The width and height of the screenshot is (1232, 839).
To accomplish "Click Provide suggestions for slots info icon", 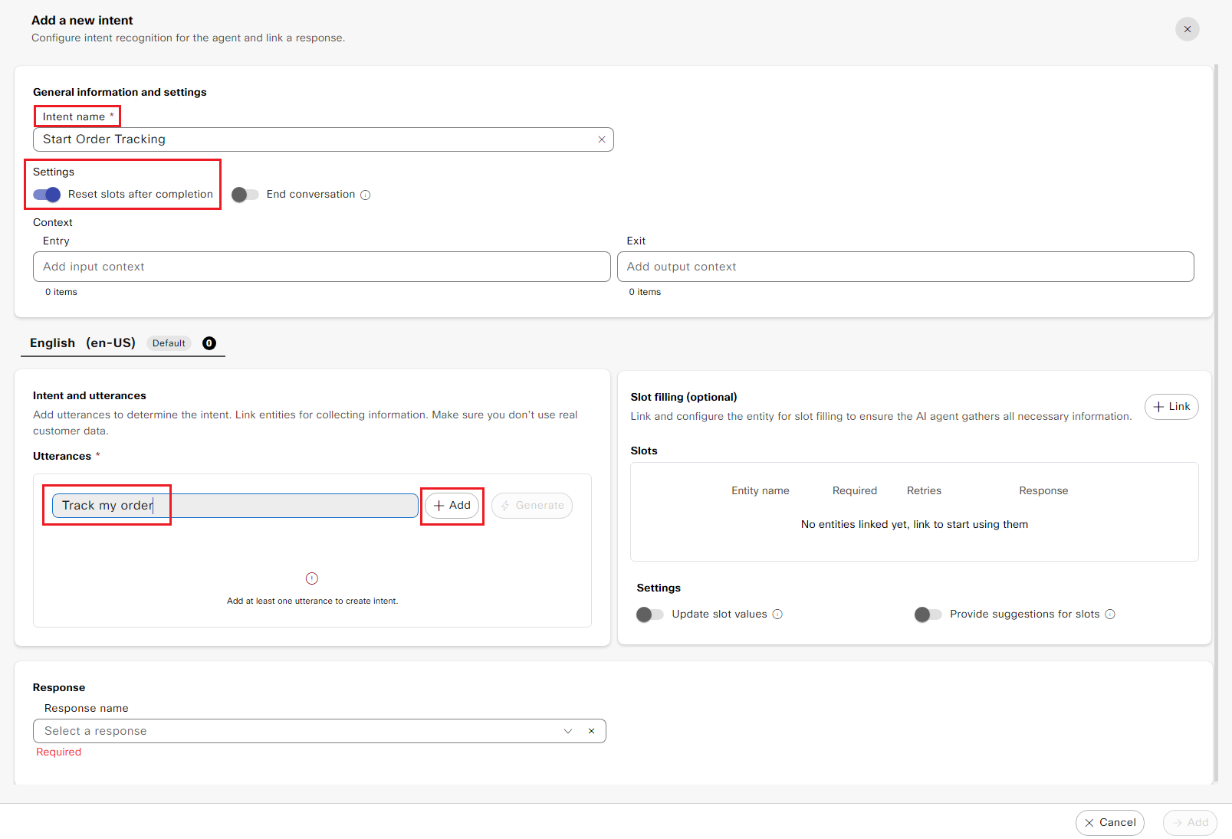I will point(1110,615).
